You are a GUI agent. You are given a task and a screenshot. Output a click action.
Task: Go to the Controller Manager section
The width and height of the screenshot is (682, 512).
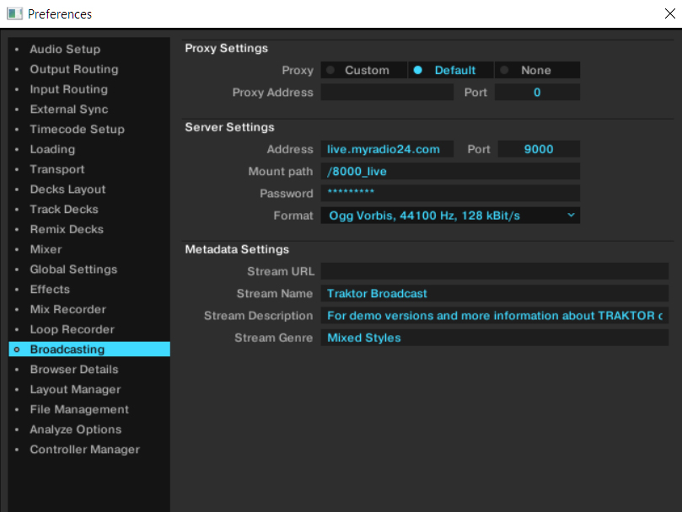coord(84,450)
